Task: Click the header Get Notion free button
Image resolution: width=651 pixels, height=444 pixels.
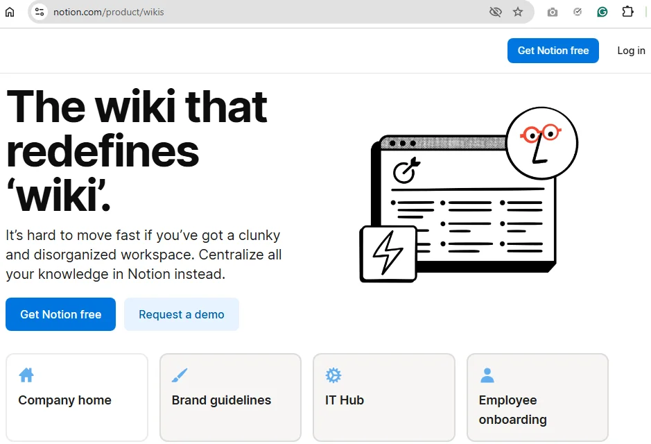Action: 553,51
